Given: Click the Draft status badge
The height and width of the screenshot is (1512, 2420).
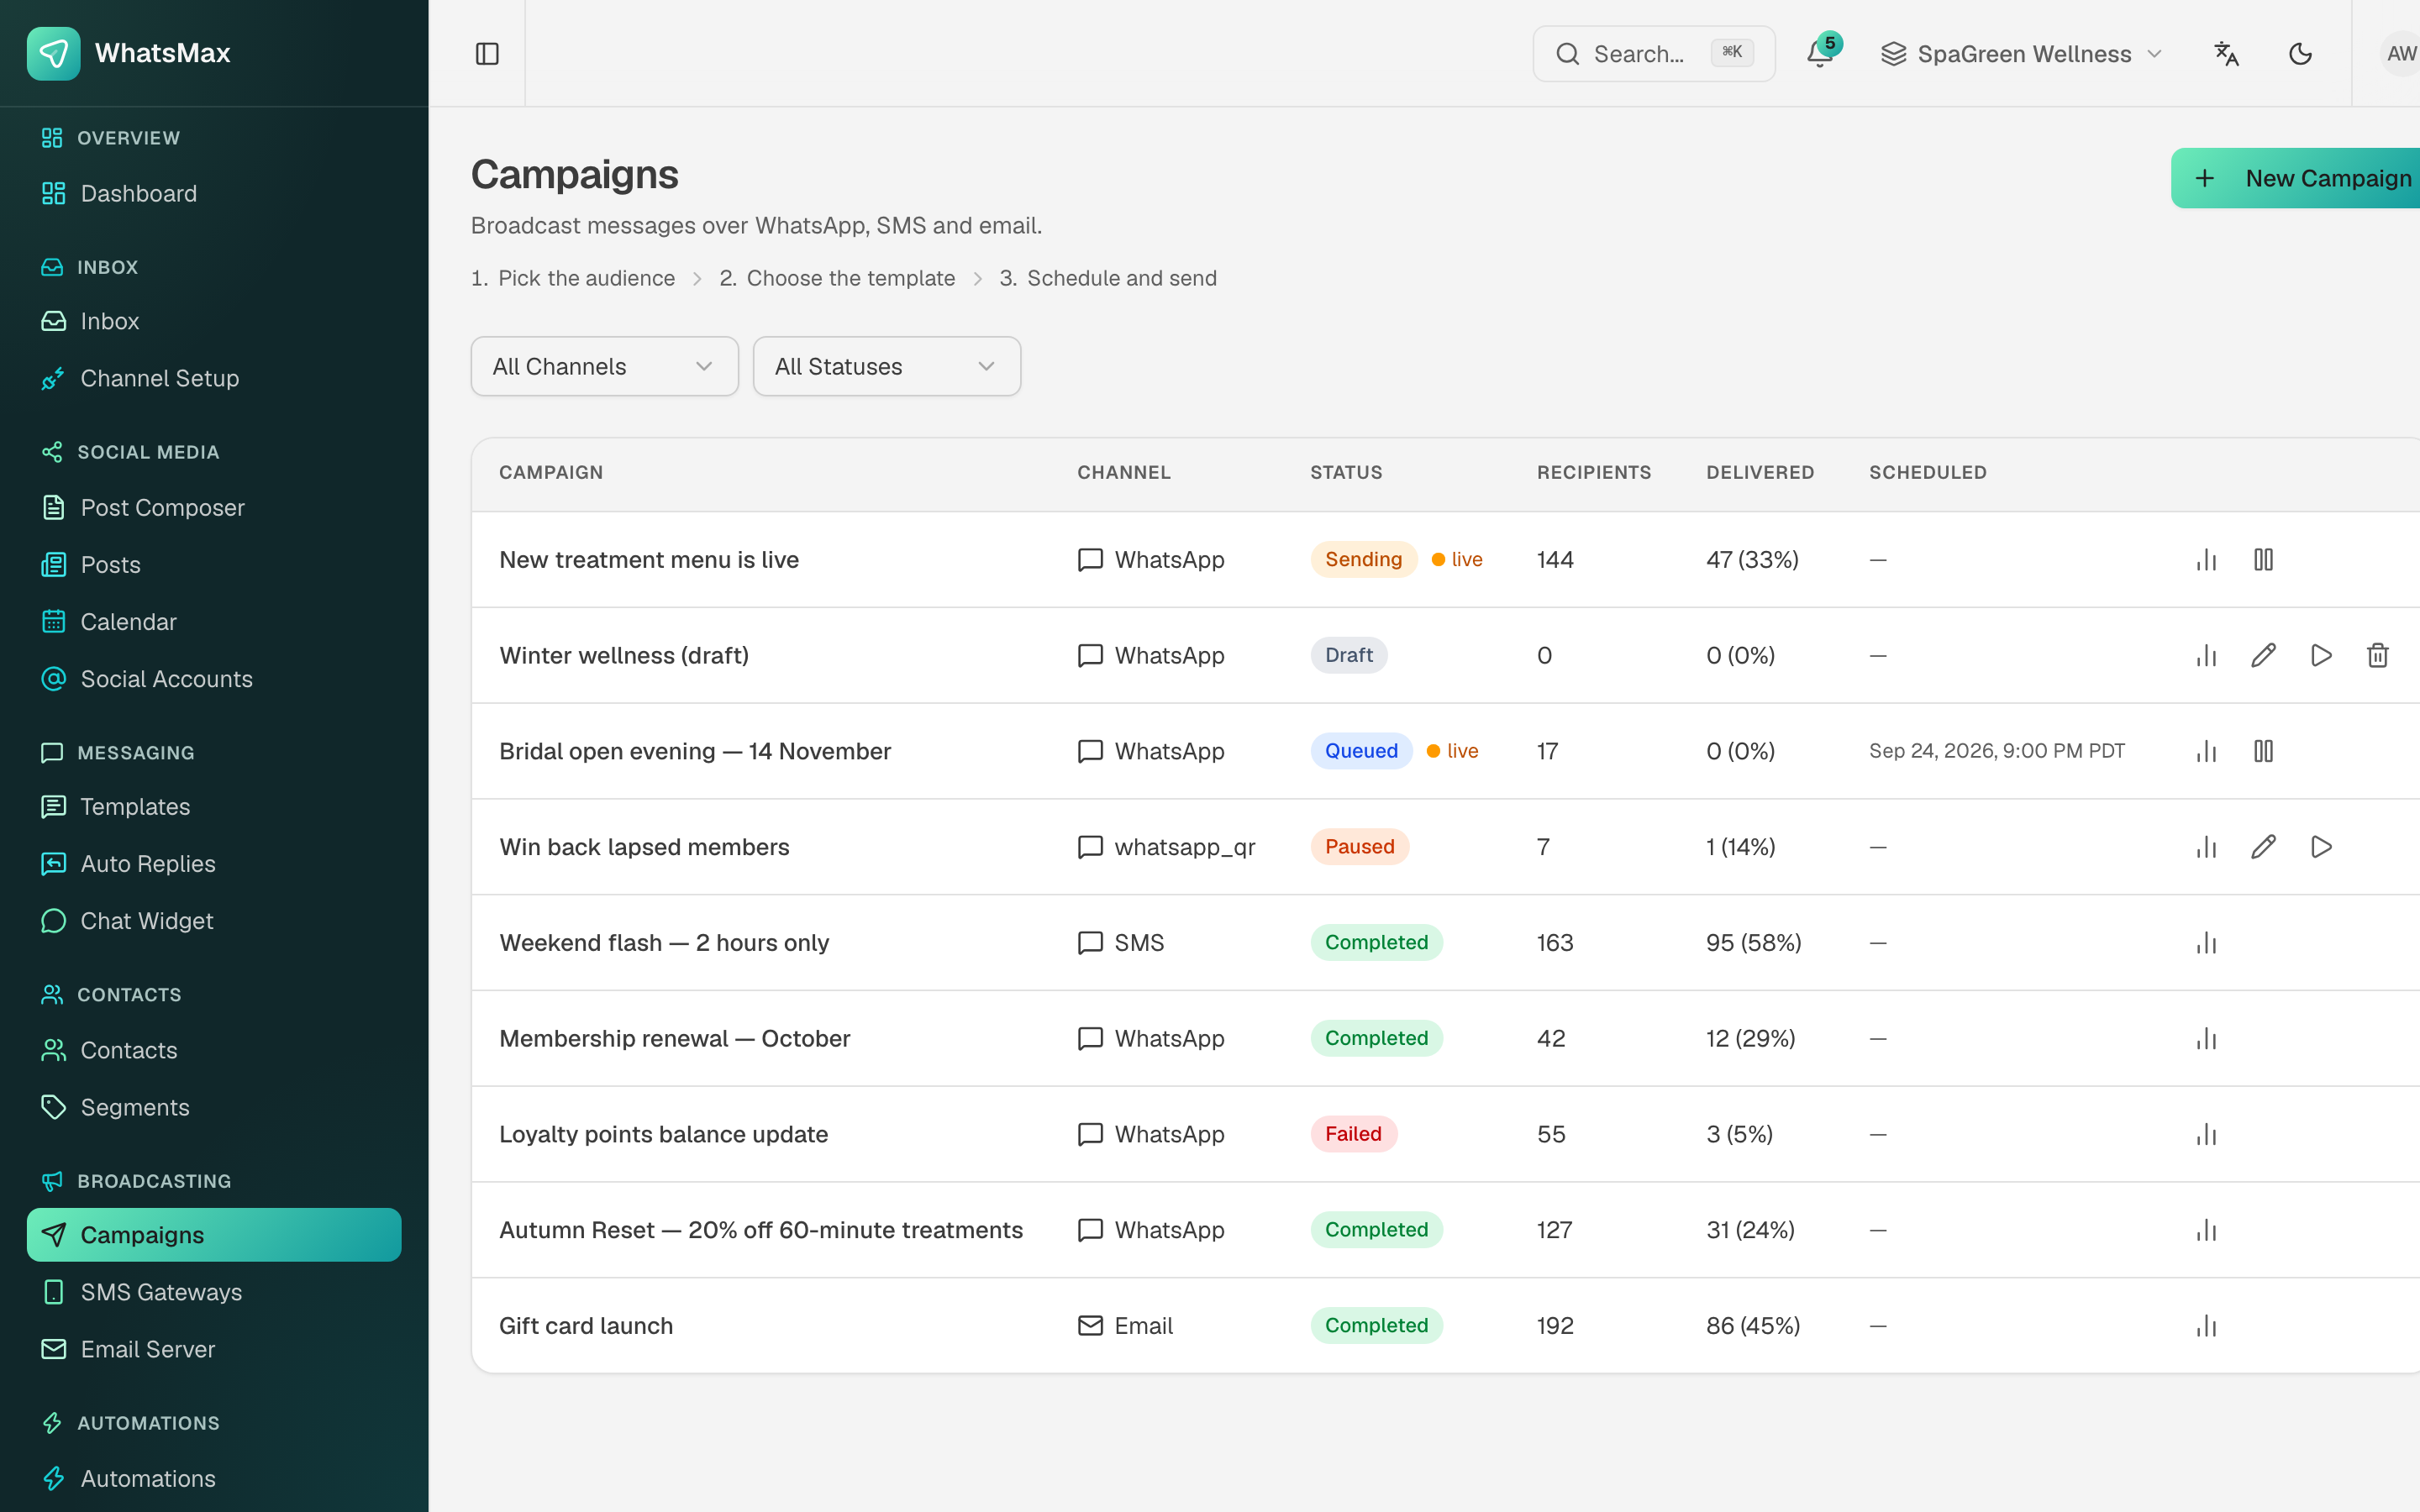Looking at the screenshot, I should pyautogui.click(x=1349, y=656).
